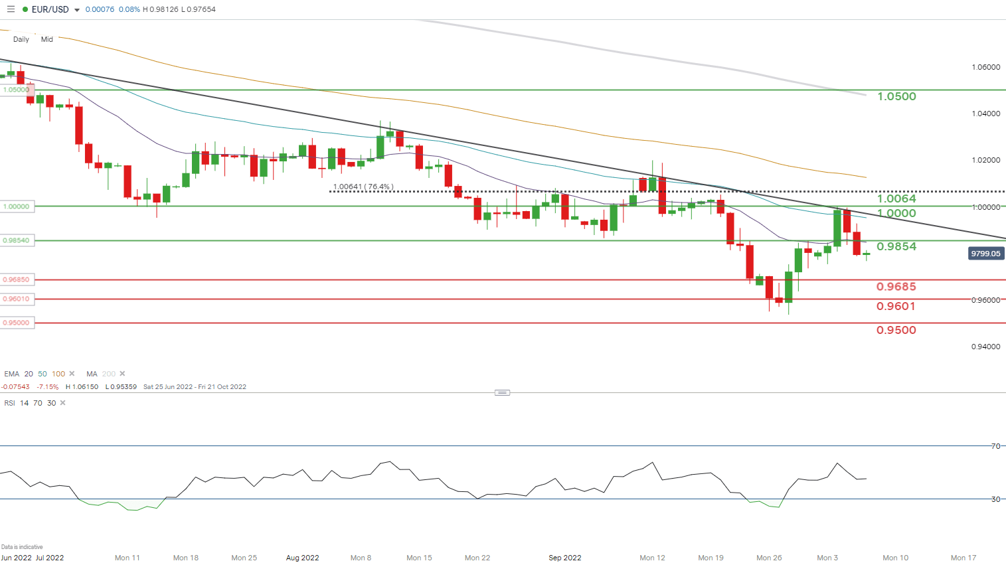Click the 0.98540 level tag on left
Viewport: 1006px width, 563px height.
[17, 240]
